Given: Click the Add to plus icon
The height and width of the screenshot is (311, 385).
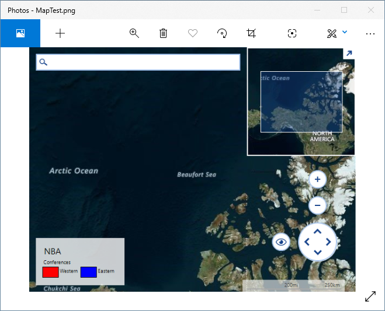Looking at the screenshot, I should point(60,33).
